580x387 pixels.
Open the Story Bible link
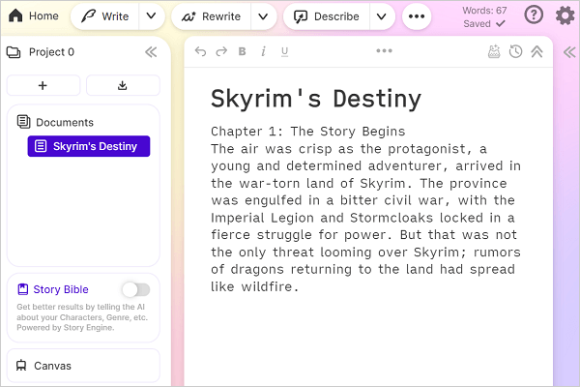53,289
